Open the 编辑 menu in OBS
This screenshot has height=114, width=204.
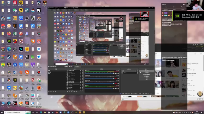[54, 10]
